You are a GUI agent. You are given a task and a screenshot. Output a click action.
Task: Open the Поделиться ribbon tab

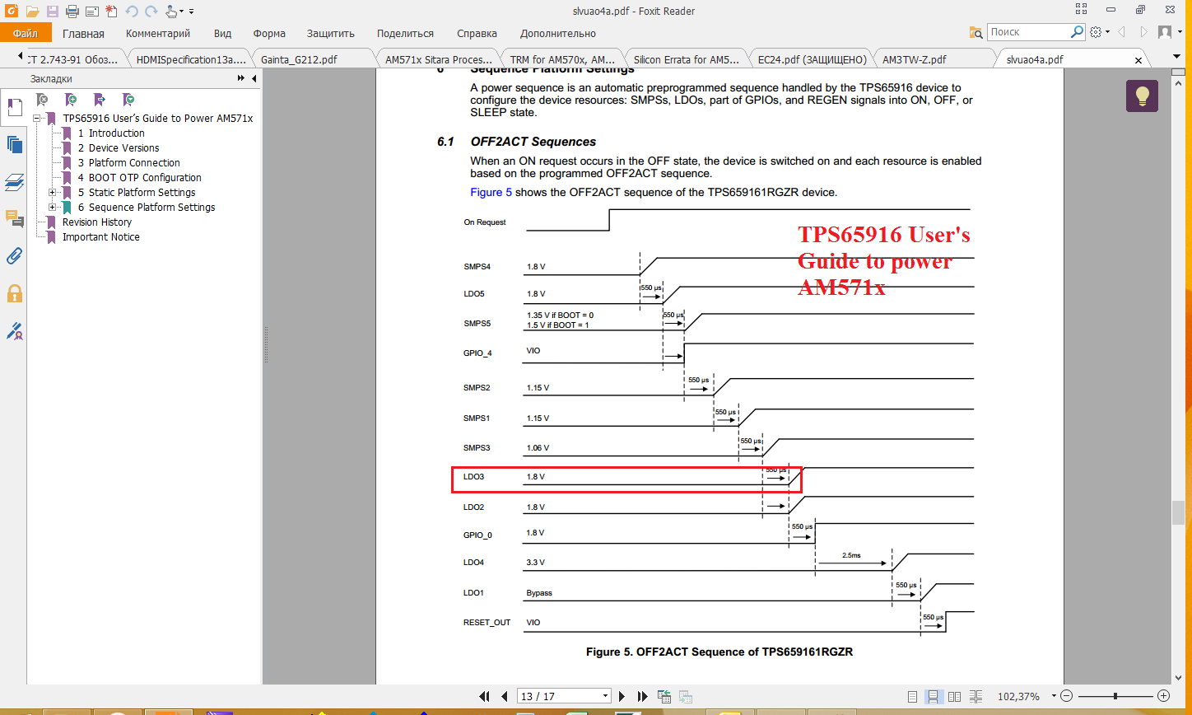click(405, 34)
